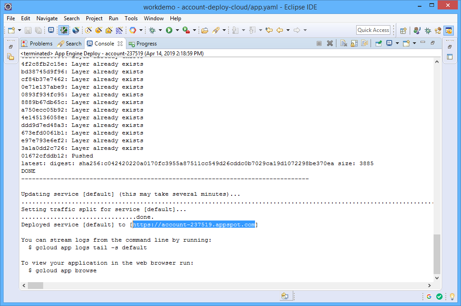The height and width of the screenshot is (306, 461).
Task: Click the Run External Tools icon
Action: tap(186, 30)
